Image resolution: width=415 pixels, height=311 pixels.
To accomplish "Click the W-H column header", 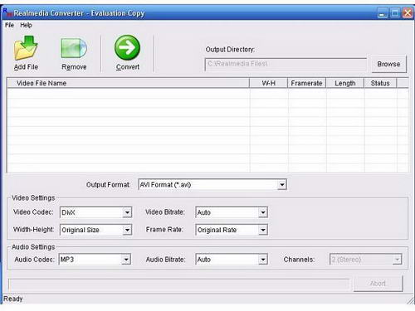I will pos(268,83).
